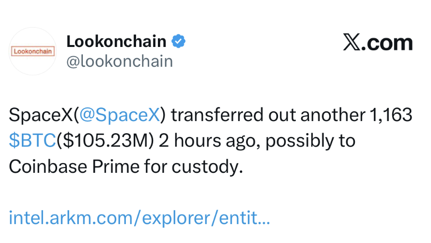Image resolution: width=431 pixels, height=243 pixels.
Task: Open the intel.arkm.com explorer link
Action: pos(139,217)
